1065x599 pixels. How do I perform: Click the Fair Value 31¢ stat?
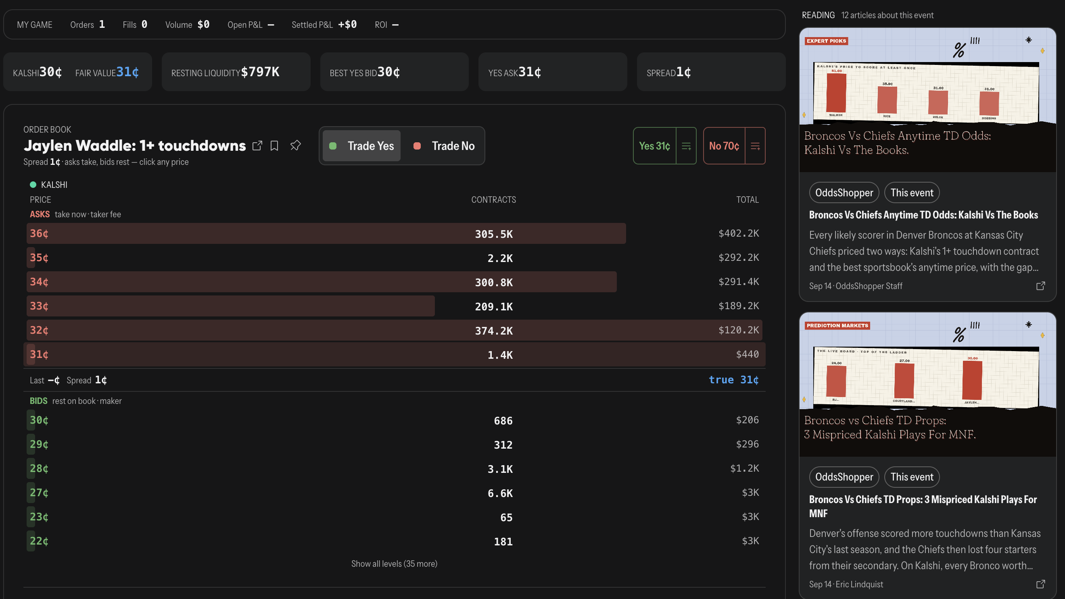tap(107, 72)
